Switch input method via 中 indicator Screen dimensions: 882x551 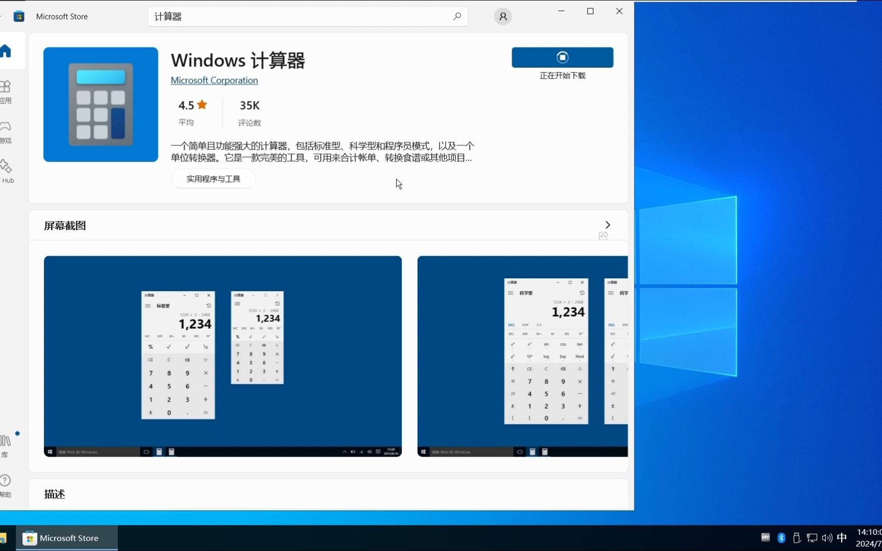(842, 538)
